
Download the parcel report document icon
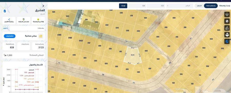(x=5, y=11)
